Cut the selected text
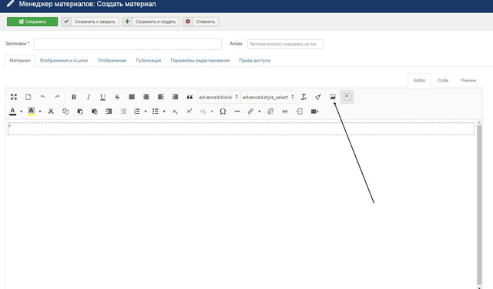 [51, 111]
